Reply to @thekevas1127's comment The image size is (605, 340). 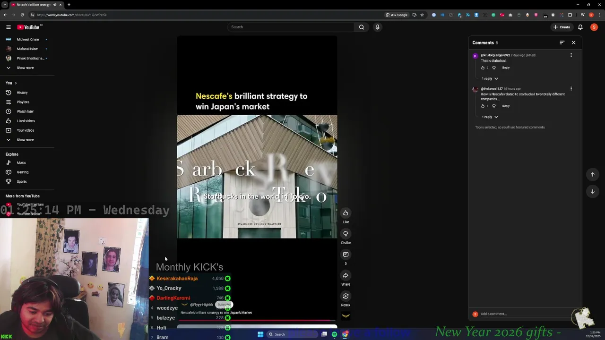click(x=506, y=106)
